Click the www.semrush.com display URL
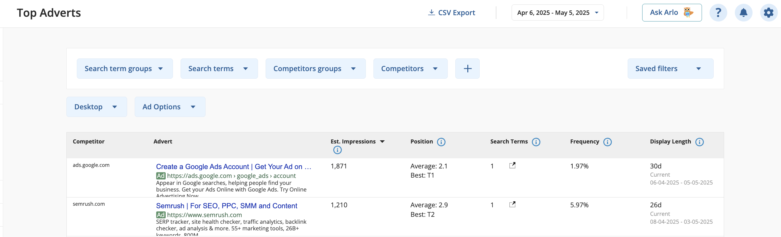 pyautogui.click(x=205, y=215)
